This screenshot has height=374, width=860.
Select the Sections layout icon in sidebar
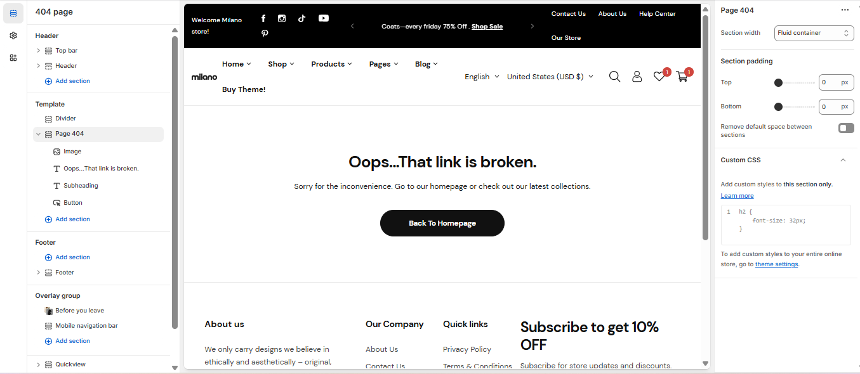[x=13, y=13]
